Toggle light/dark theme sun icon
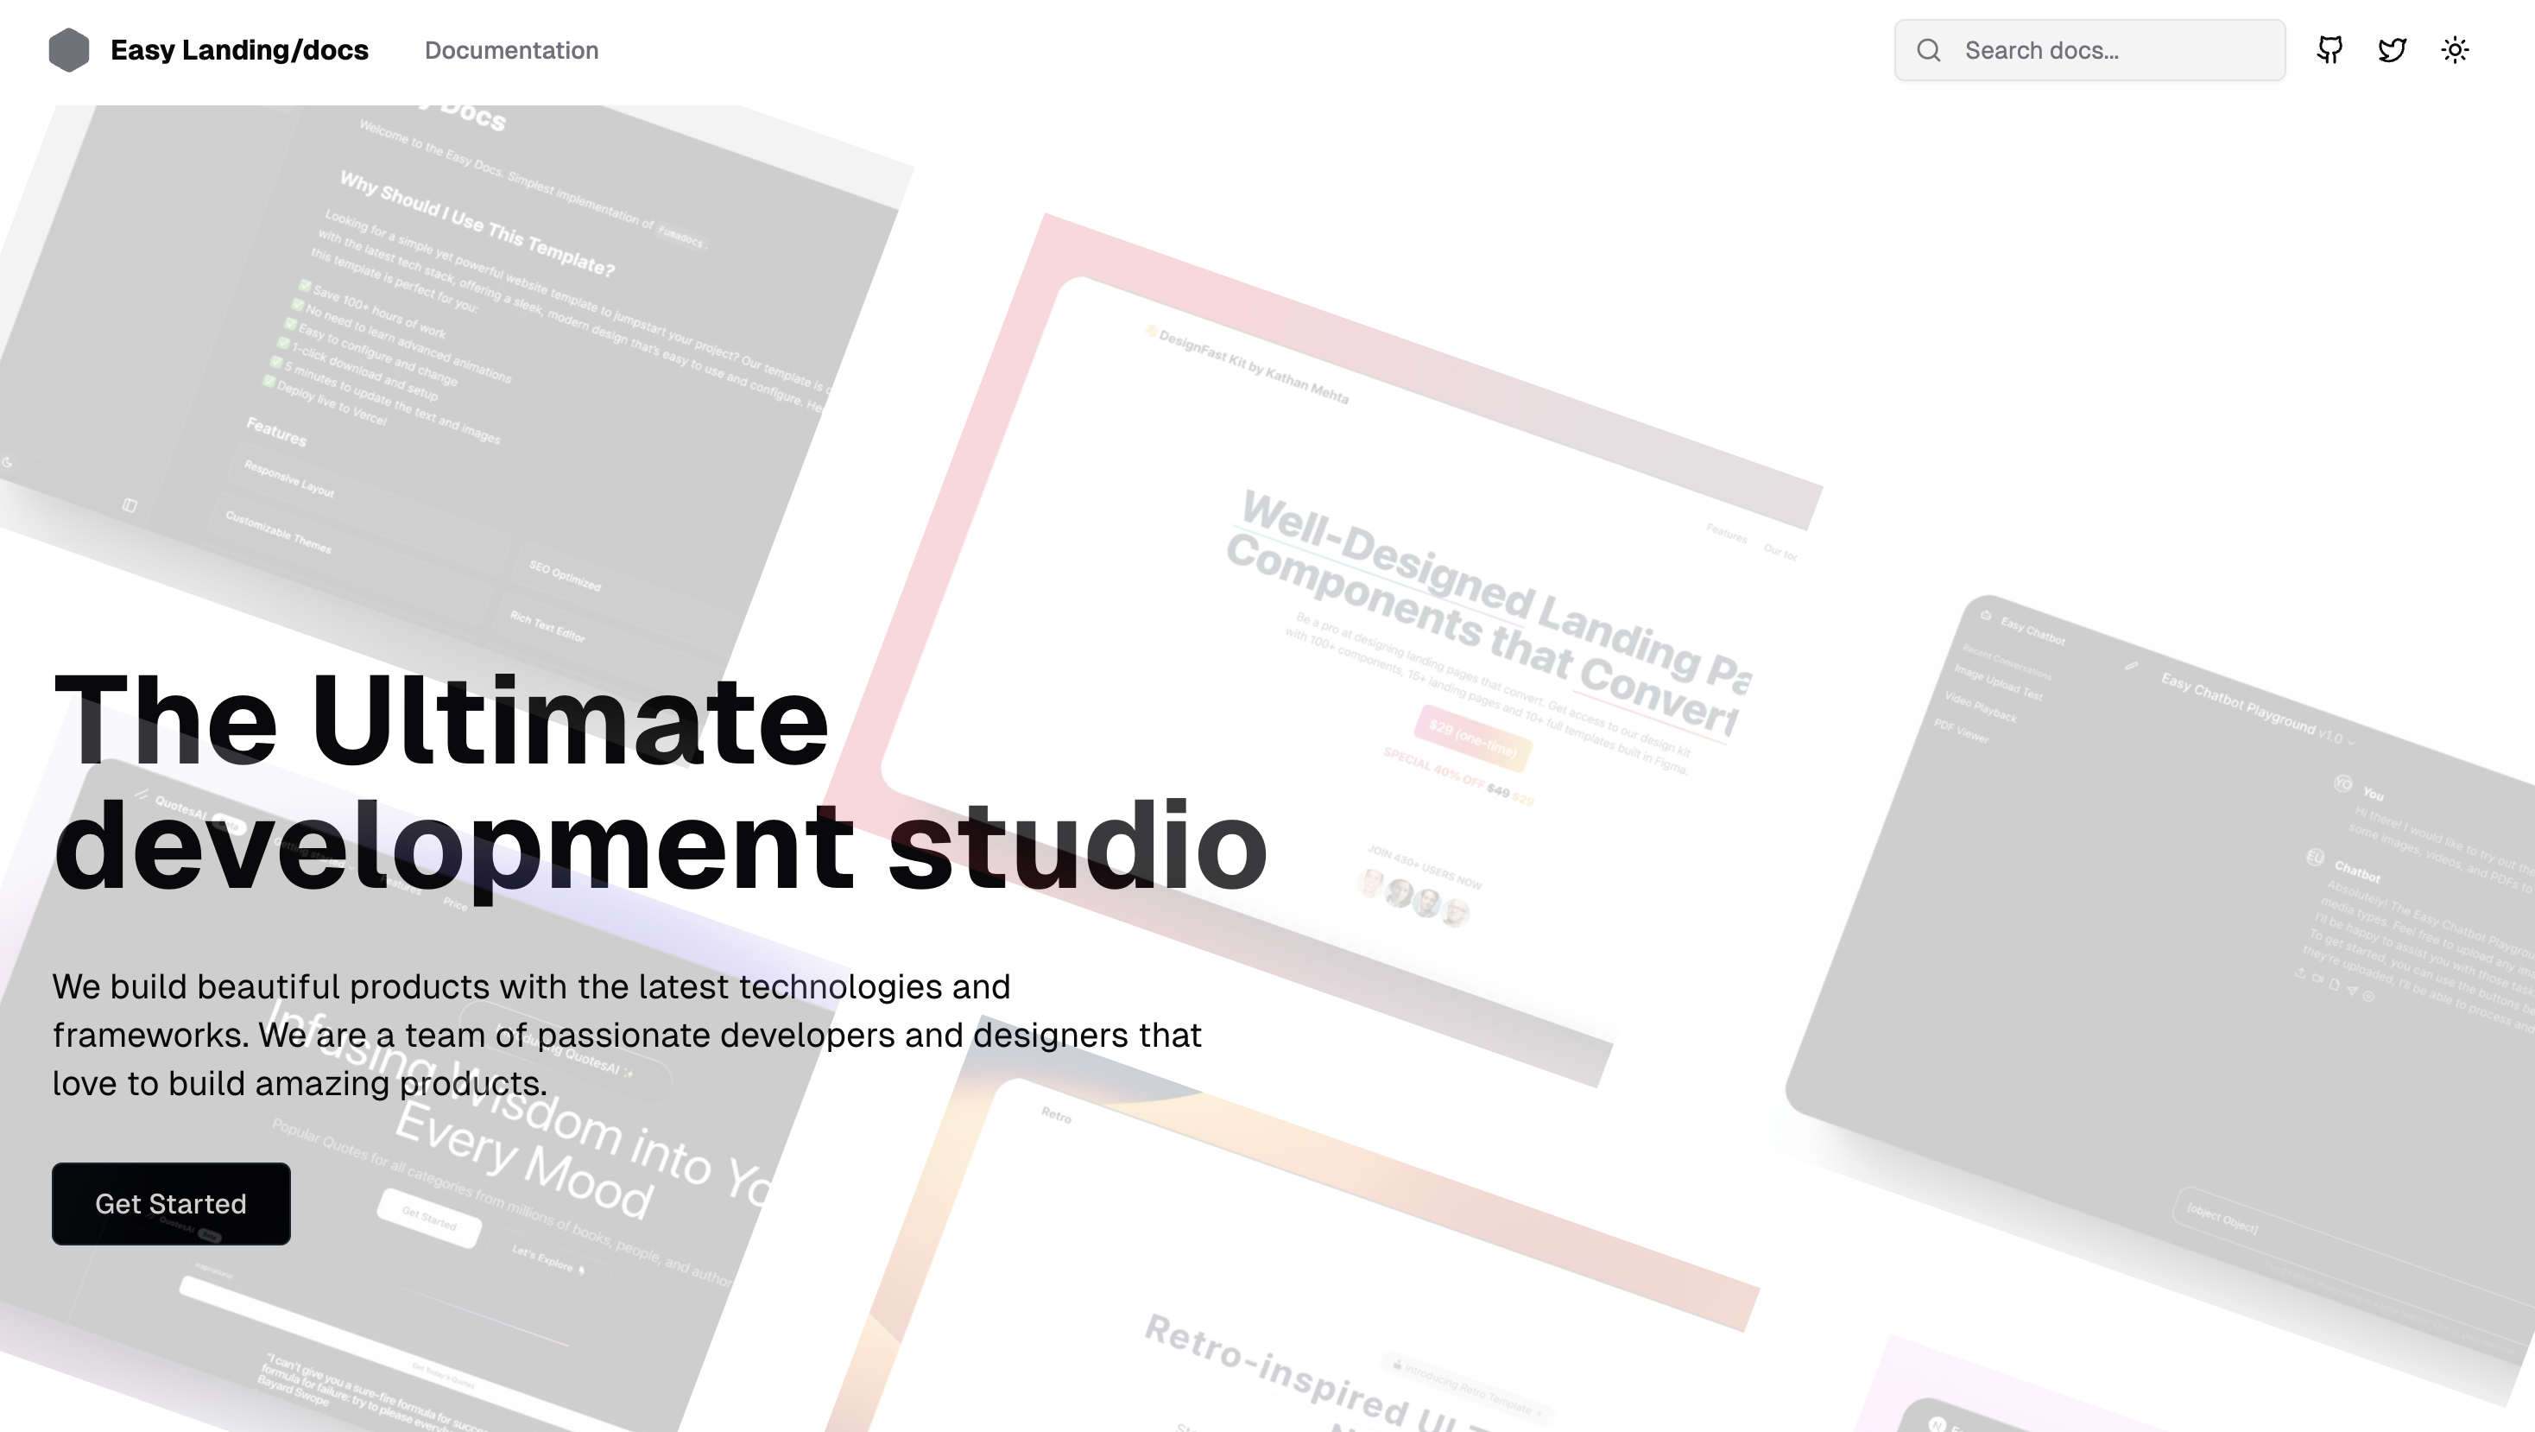This screenshot has width=2535, height=1432. click(x=2455, y=50)
